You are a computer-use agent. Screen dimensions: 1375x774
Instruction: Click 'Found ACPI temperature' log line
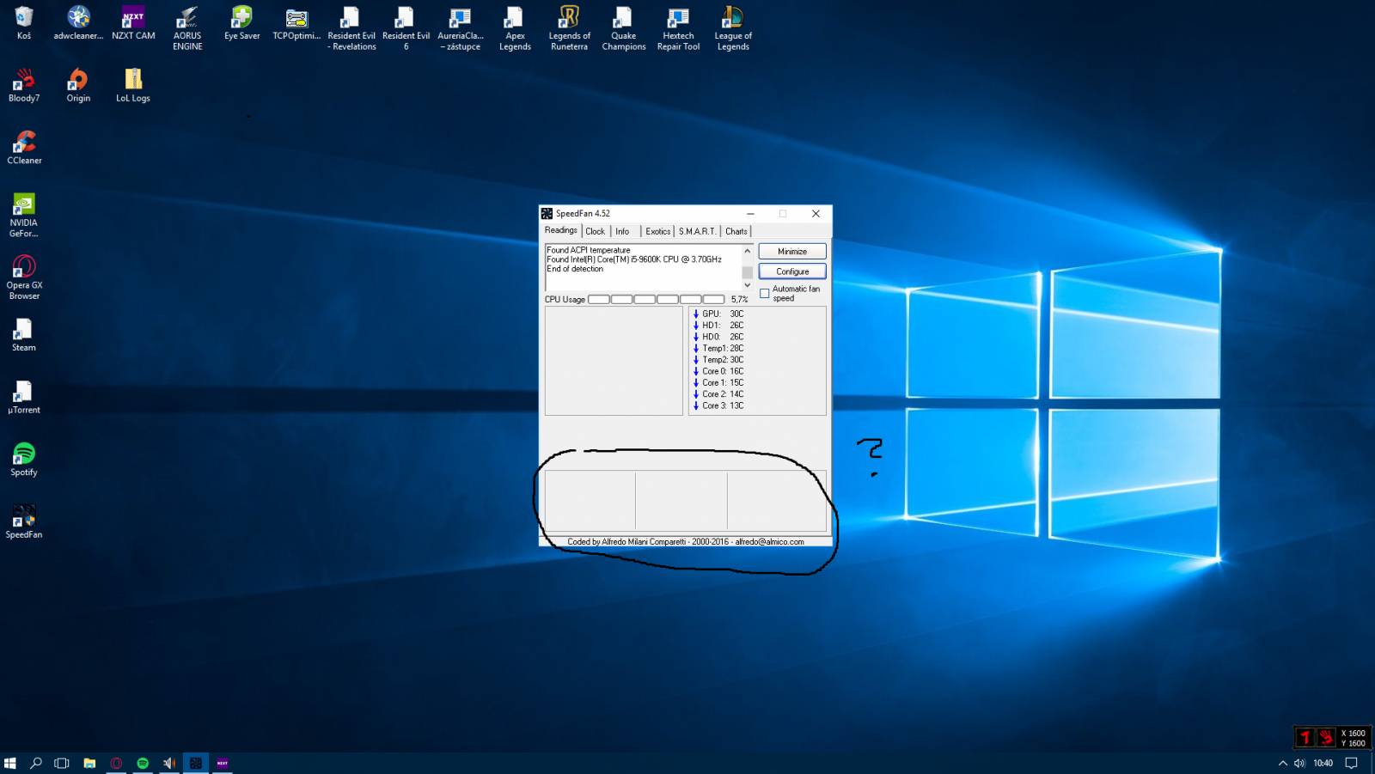coord(589,250)
